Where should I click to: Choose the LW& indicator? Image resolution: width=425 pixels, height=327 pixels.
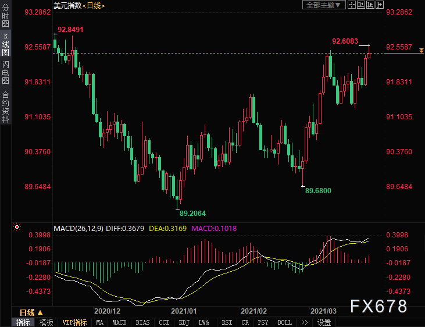pos(204,322)
